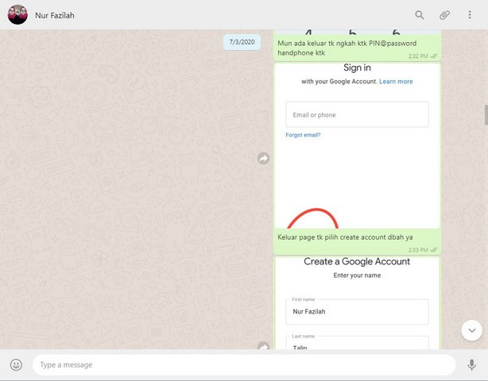The width and height of the screenshot is (488, 381).
Task: Open the emoji picker smiley icon
Action: 16,365
